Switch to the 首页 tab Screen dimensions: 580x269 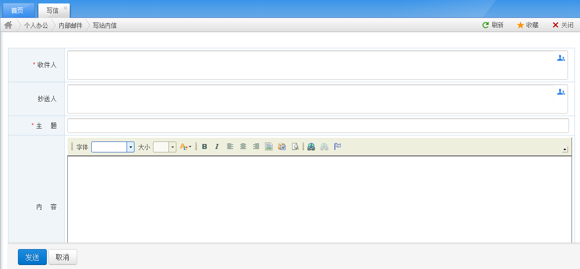[17, 10]
